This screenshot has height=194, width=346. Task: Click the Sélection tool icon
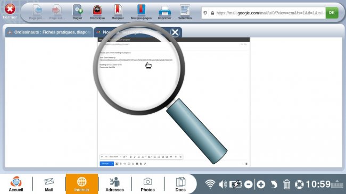click(x=185, y=12)
